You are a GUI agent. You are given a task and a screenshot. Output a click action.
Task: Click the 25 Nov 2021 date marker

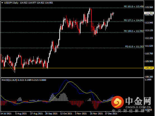tap(96, 113)
